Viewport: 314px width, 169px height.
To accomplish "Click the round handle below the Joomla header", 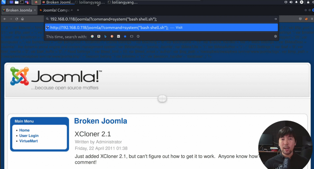I will (162, 98).
